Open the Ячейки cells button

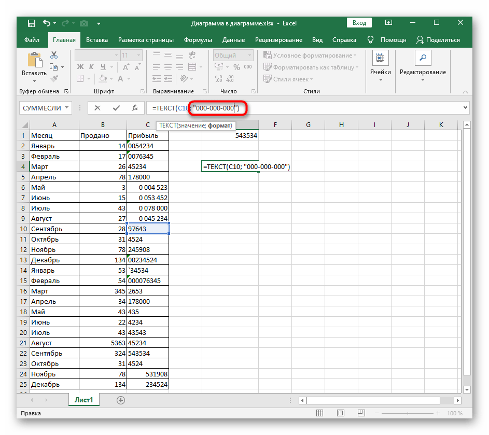click(x=381, y=66)
